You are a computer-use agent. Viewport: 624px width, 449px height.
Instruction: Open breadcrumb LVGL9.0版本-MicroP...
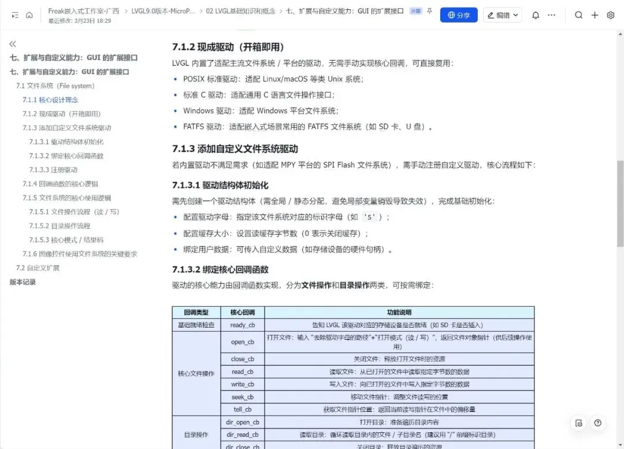163,11
